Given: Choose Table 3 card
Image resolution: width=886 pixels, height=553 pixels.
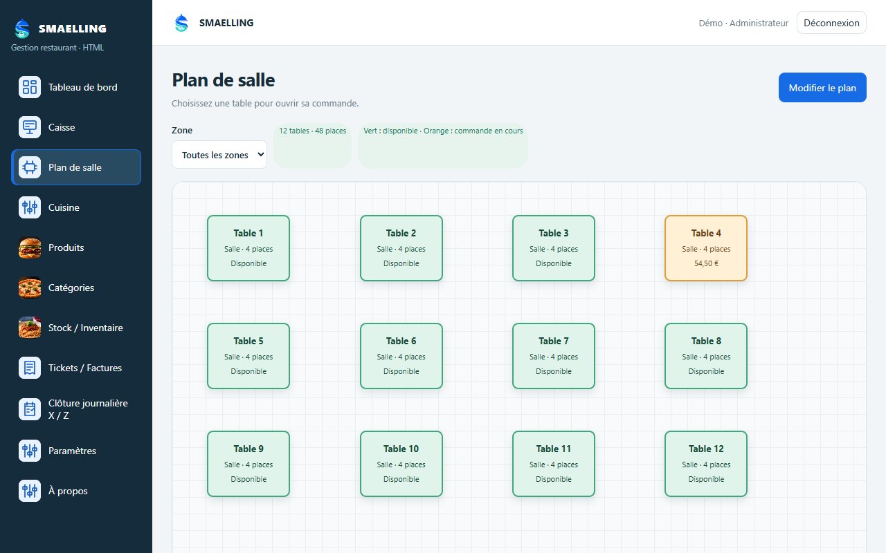Looking at the screenshot, I should (554, 248).
